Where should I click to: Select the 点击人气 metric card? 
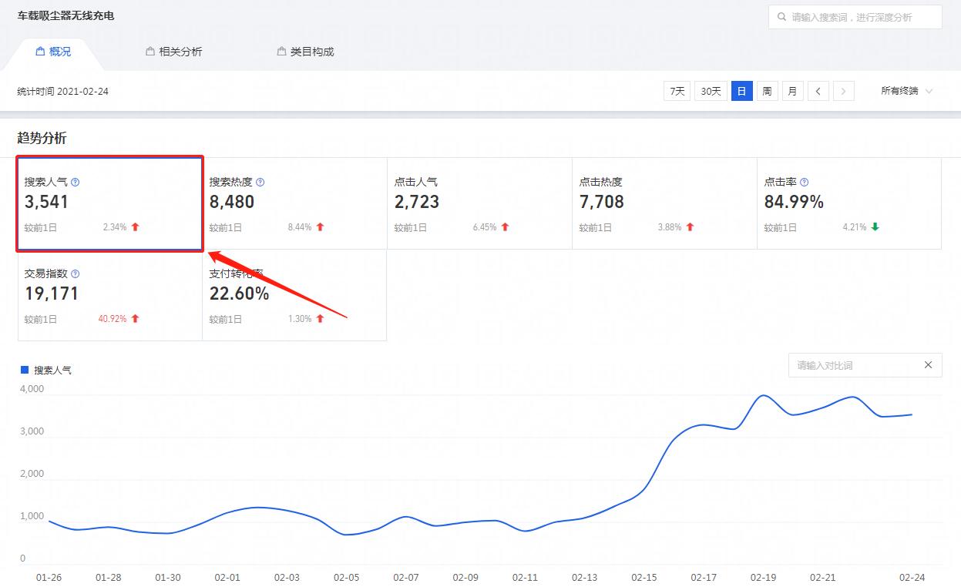(x=479, y=203)
